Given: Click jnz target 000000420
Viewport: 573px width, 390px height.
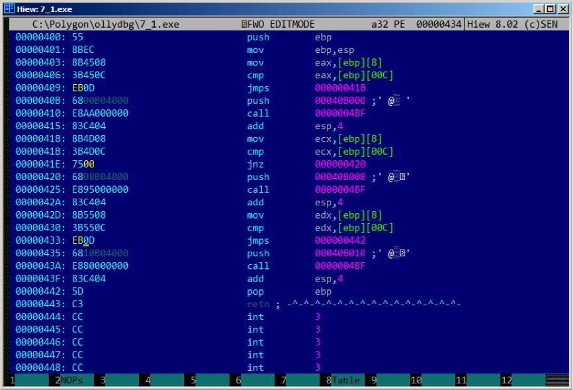Looking at the screenshot, I should [340, 164].
